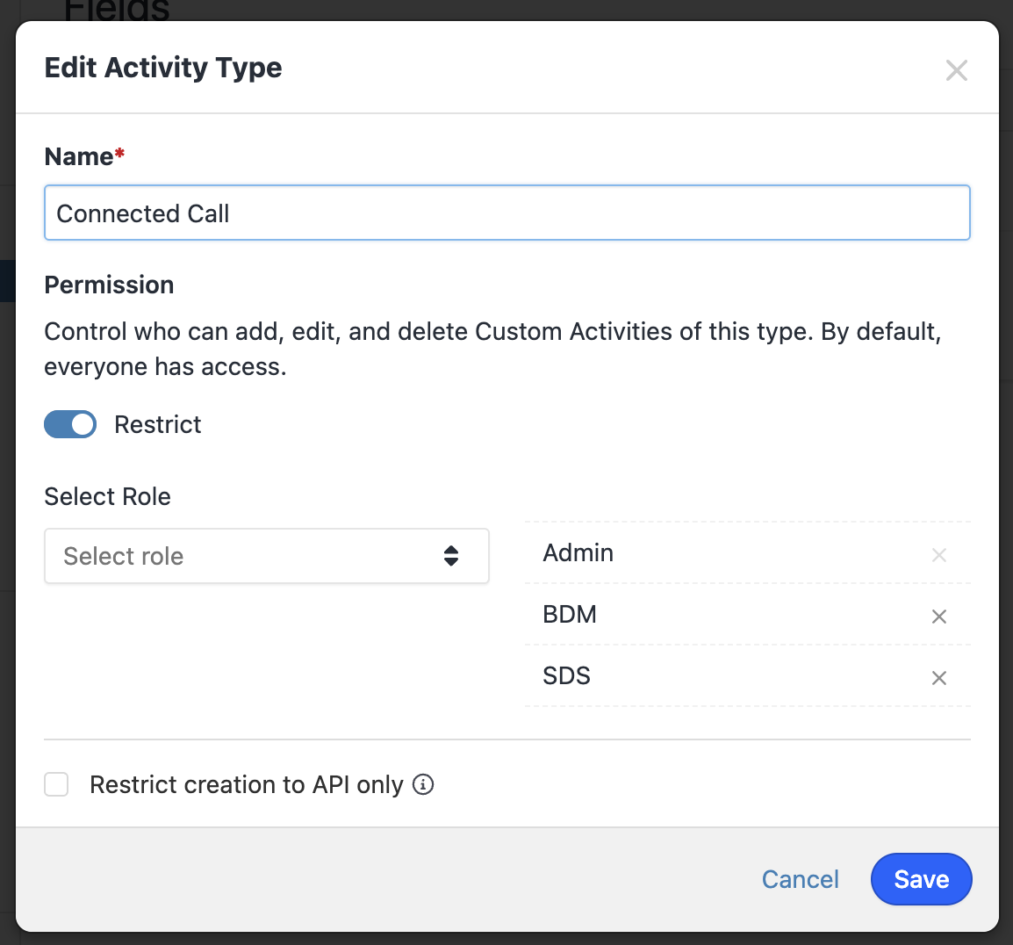Click the Name input field
The image size is (1013, 945).
(506, 213)
